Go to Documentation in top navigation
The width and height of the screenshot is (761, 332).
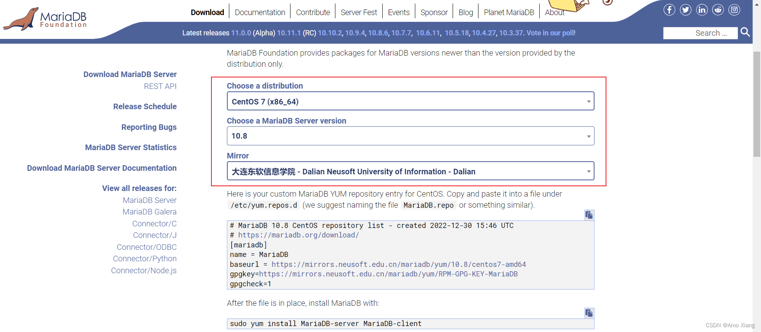pos(260,12)
